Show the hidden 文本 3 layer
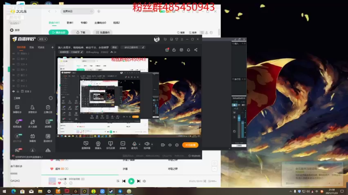Viewport: 348px width, 195px height. (x=13, y=86)
